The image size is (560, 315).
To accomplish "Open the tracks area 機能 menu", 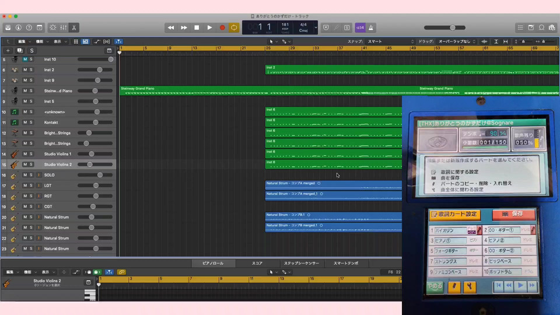I will pyautogui.click(x=42, y=41).
